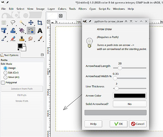Select the Eraser tool
163x137 pixels.
(x=13, y=39)
